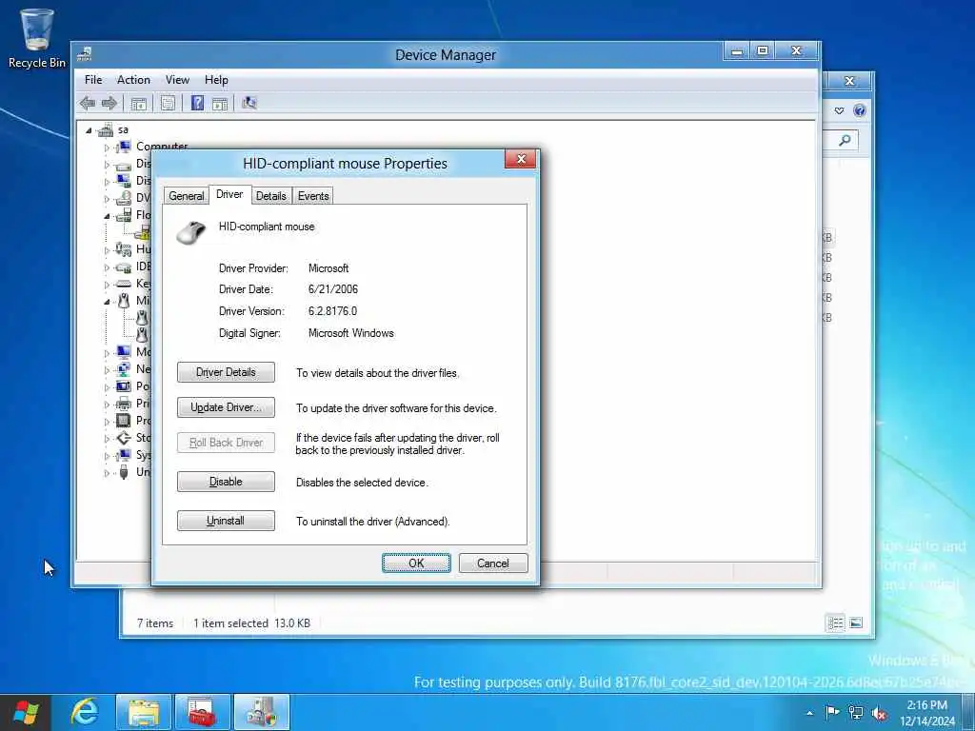The image size is (975, 731).
Task: Expand the Processors tree category
Action: [x=107, y=422]
